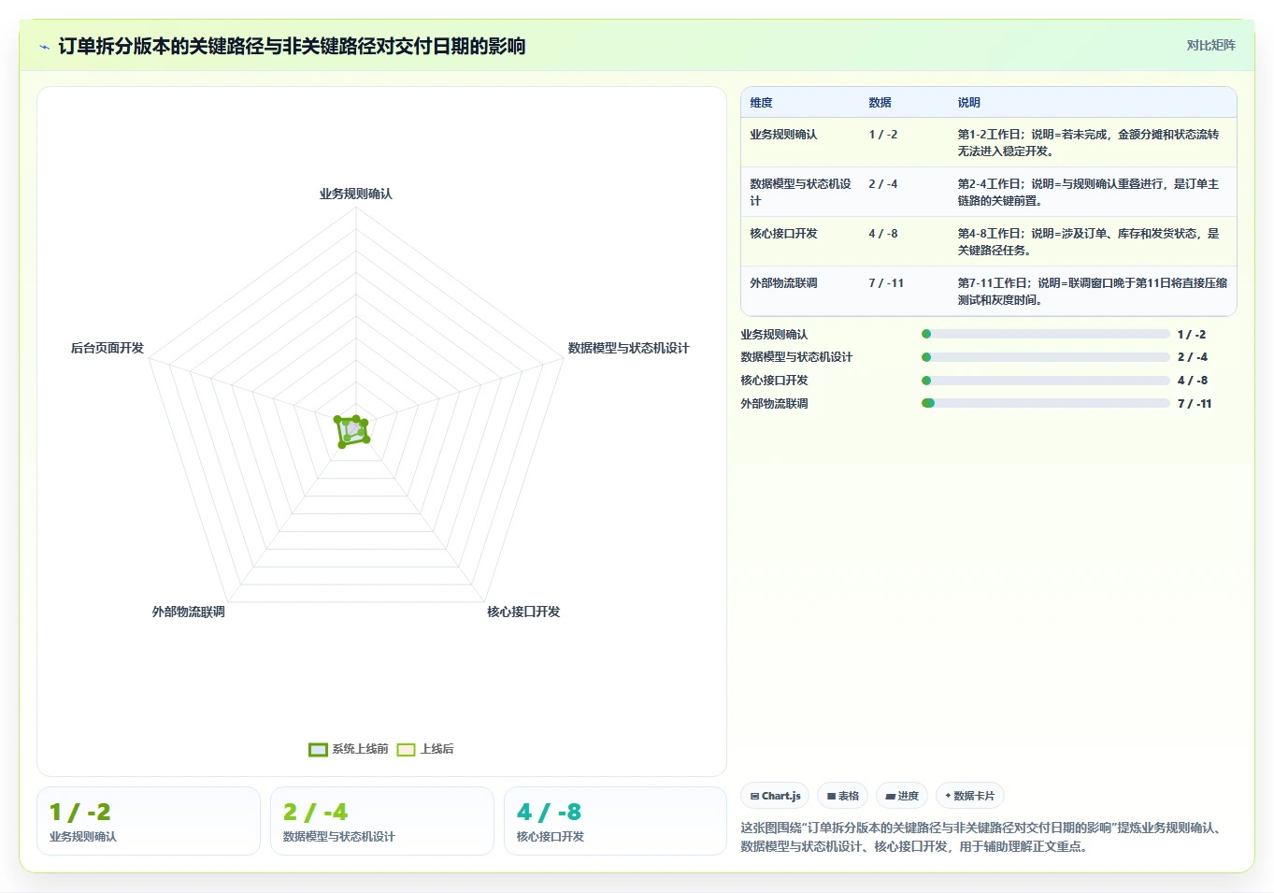Viewport: 1274px width, 893px height.
Task: Click the 核心接口开发 radar axis label
Action: coord(523,612)
